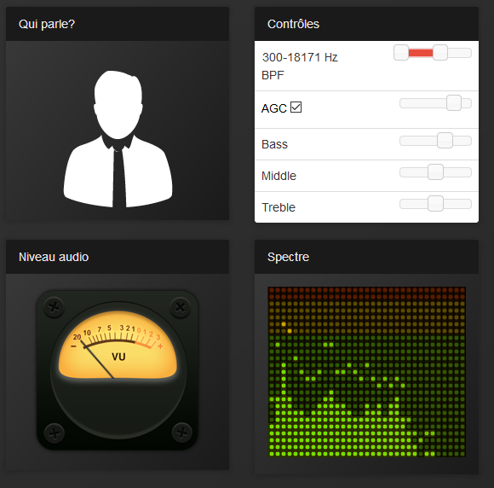Click the VU label on the meter

[x=118, y=357]
